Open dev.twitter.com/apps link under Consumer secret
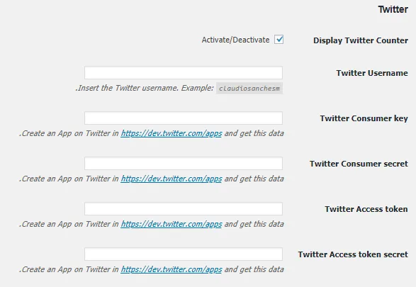Image resolution: width=416 pixels, height=287 pixels. click(172, 179)
